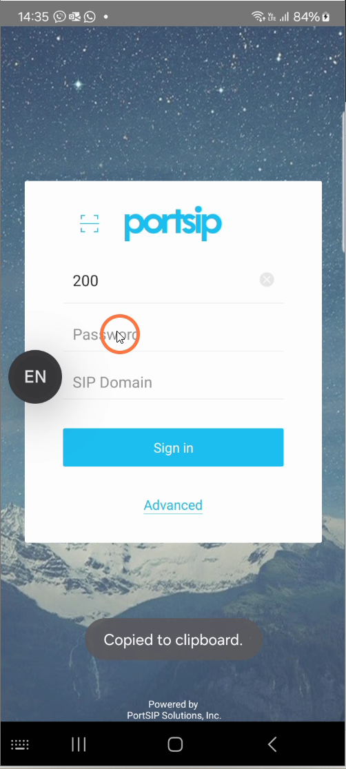Screen dimensions: 346x769
Task: Tap the 14:35 clock in status bar
Action: [33, 17]
